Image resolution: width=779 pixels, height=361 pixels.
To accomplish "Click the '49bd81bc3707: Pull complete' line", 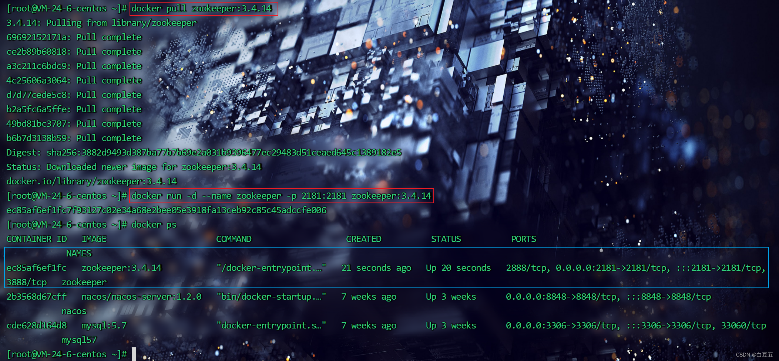I will coord(74,124).
